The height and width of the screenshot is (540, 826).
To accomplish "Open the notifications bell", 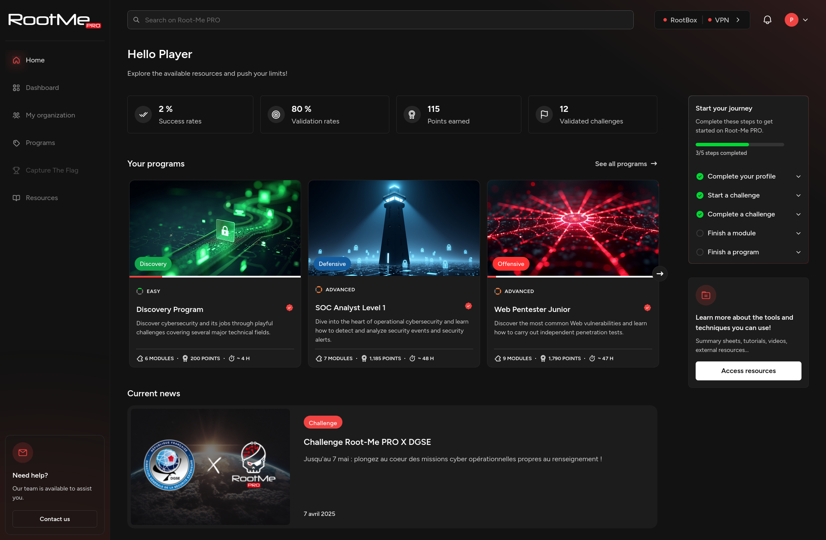I will (767, 20).
